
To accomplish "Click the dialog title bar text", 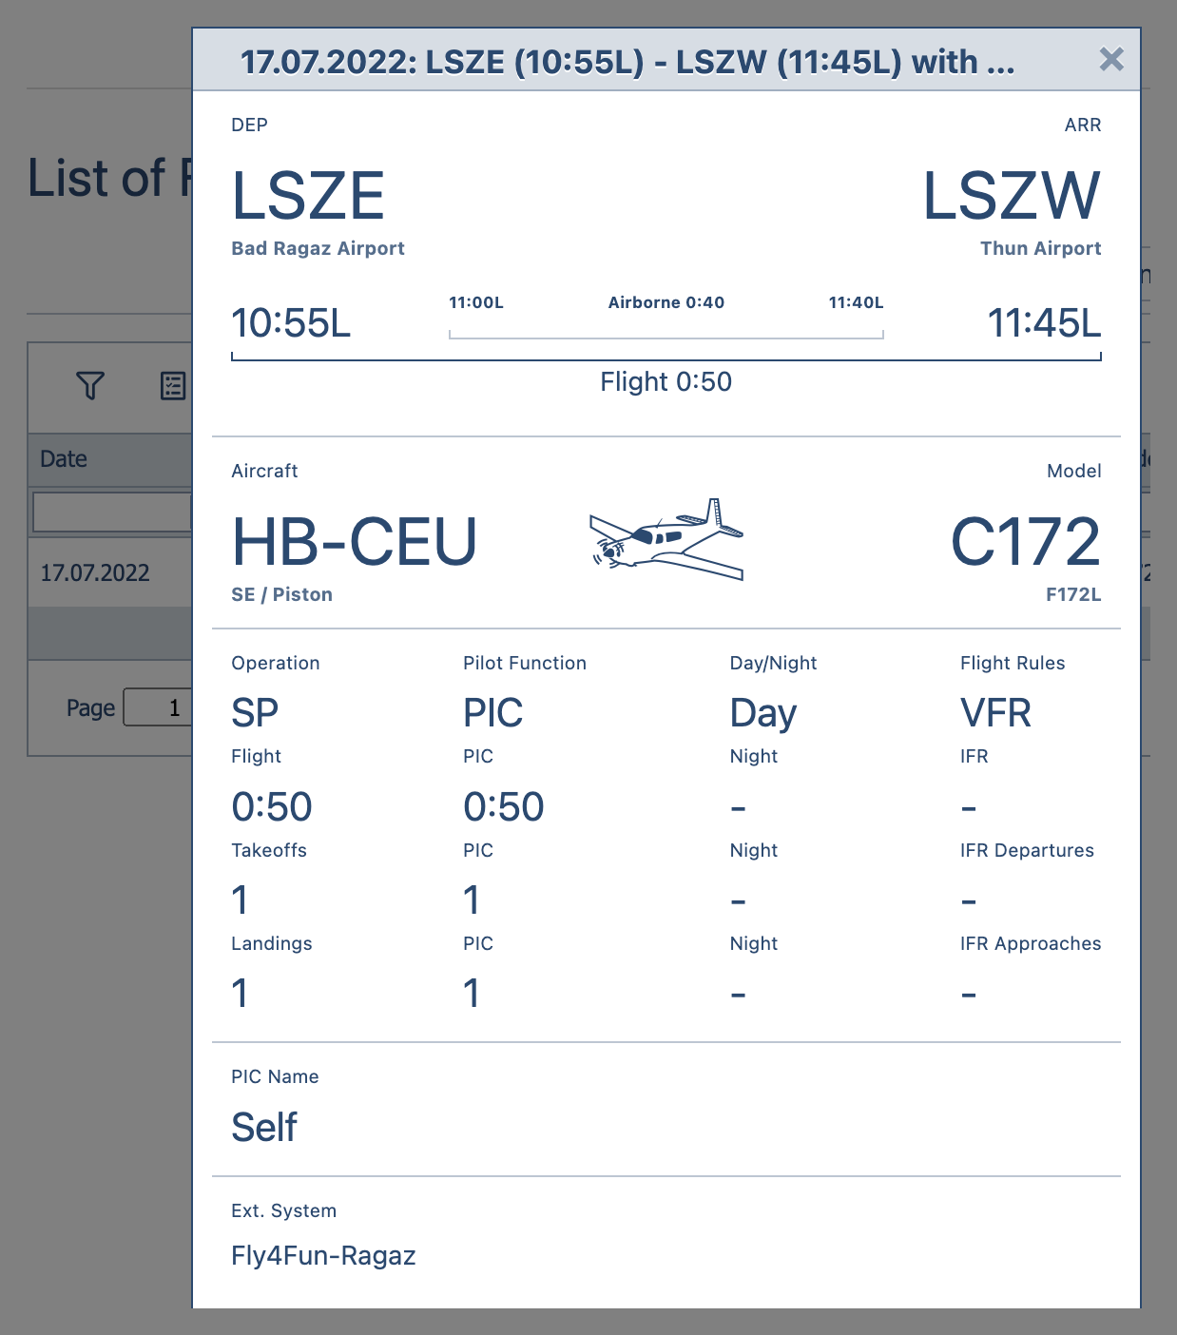I will [627, 62].
